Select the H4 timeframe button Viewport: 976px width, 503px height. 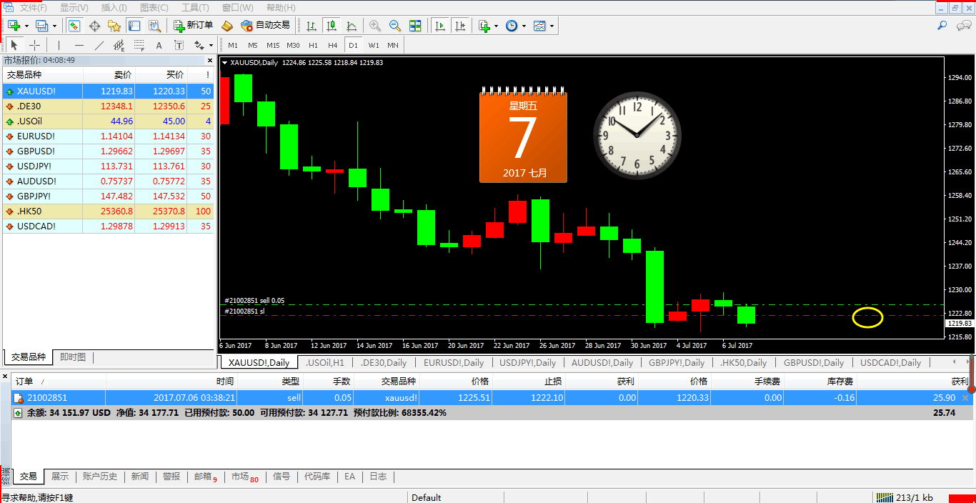333,45
